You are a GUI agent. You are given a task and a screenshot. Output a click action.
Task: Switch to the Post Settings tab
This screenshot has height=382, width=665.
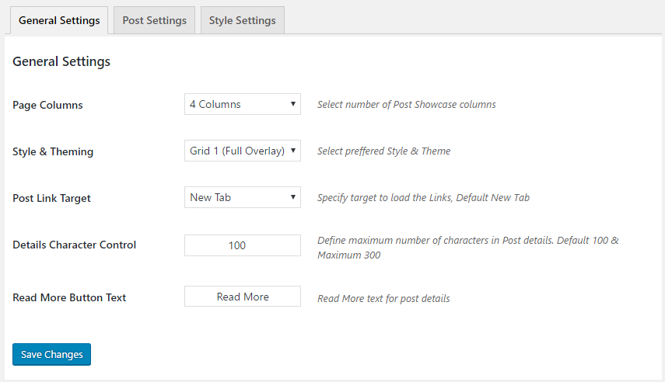[x=154, y=20]
